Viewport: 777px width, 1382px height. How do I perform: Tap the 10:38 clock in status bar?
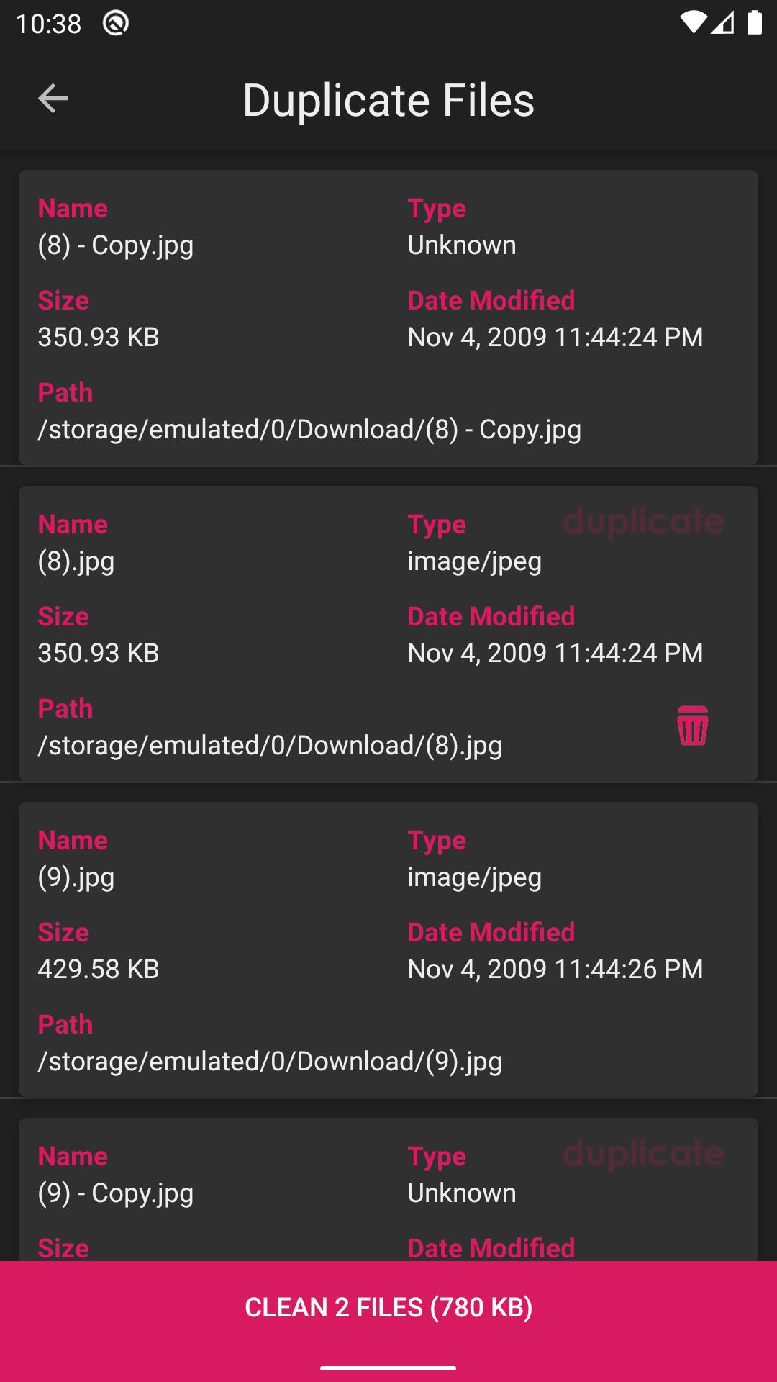(x=48, y=24)
